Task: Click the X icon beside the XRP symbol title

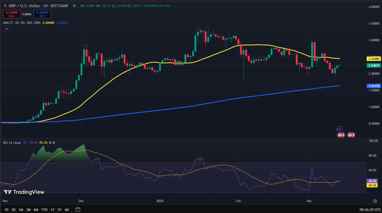Action: [5, 6]
